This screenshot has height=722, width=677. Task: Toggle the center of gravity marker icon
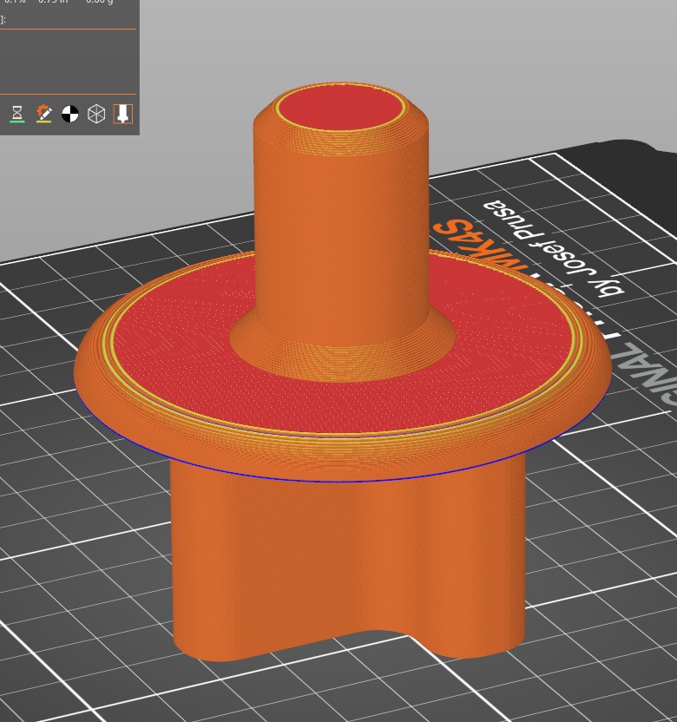pos(70,114)
